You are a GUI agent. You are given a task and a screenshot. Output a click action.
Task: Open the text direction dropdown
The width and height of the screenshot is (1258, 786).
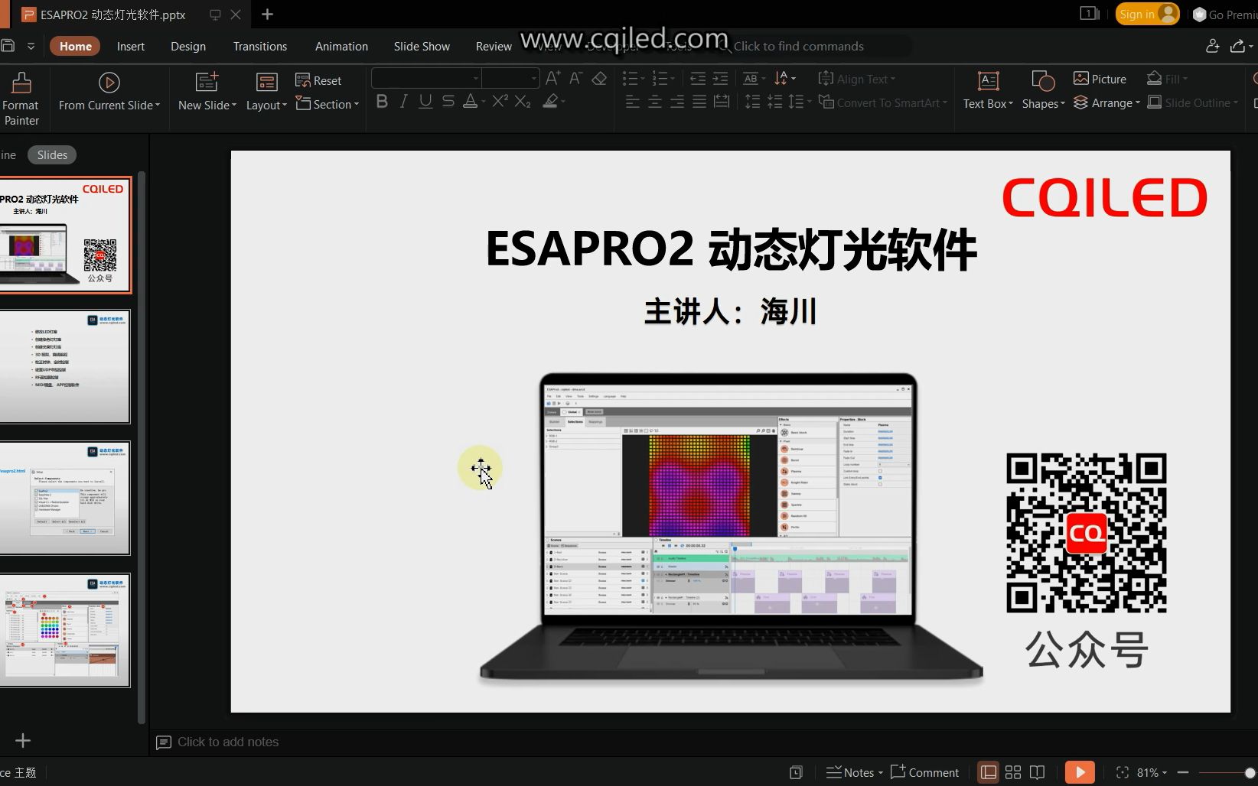coord(785,78)
